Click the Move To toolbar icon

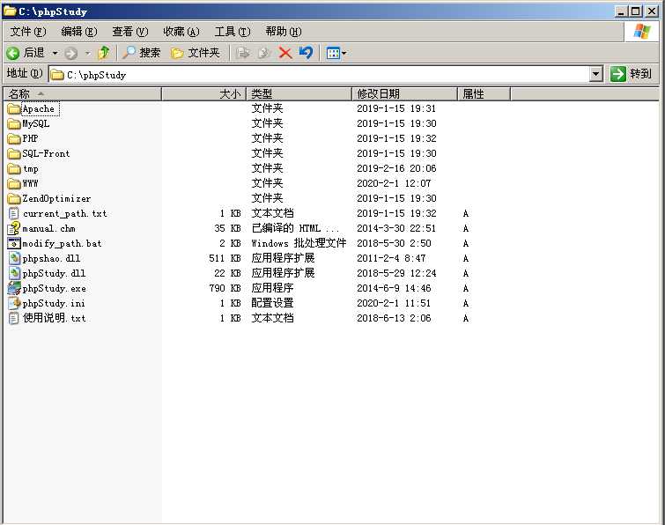243,53
